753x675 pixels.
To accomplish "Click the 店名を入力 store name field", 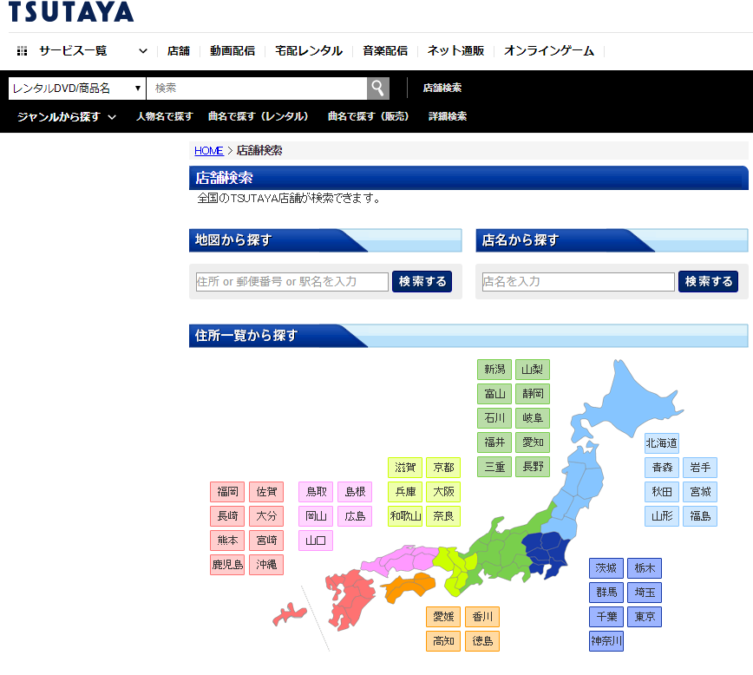I will pos(578,282).
